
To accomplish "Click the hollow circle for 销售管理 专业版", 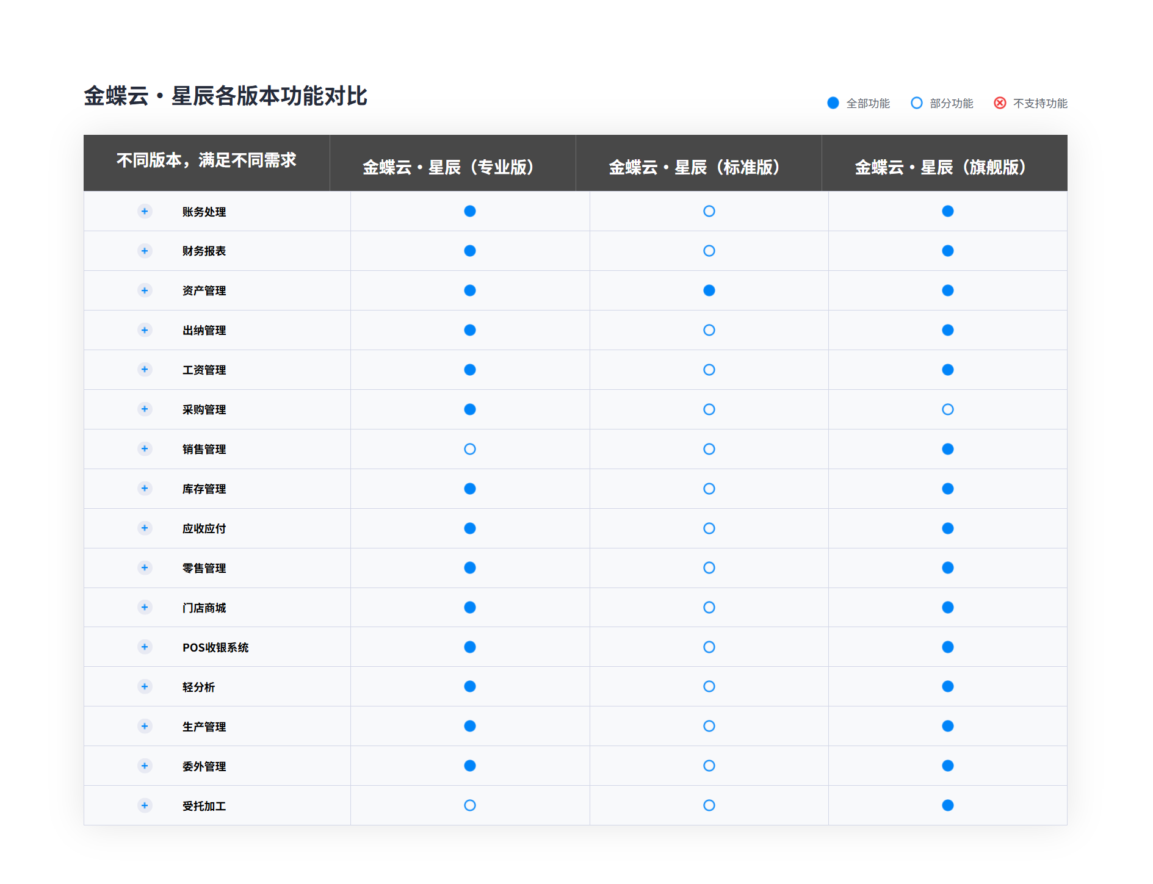I will 469,449.
